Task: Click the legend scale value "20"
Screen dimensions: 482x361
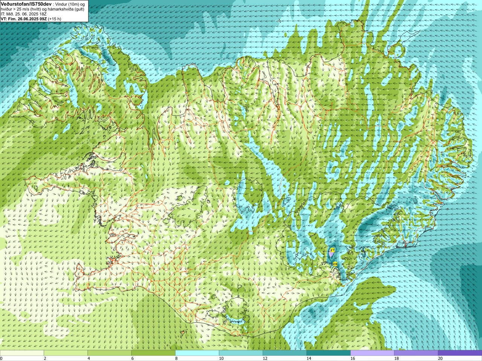Action: pyautogui.click(x=440, y=358)
